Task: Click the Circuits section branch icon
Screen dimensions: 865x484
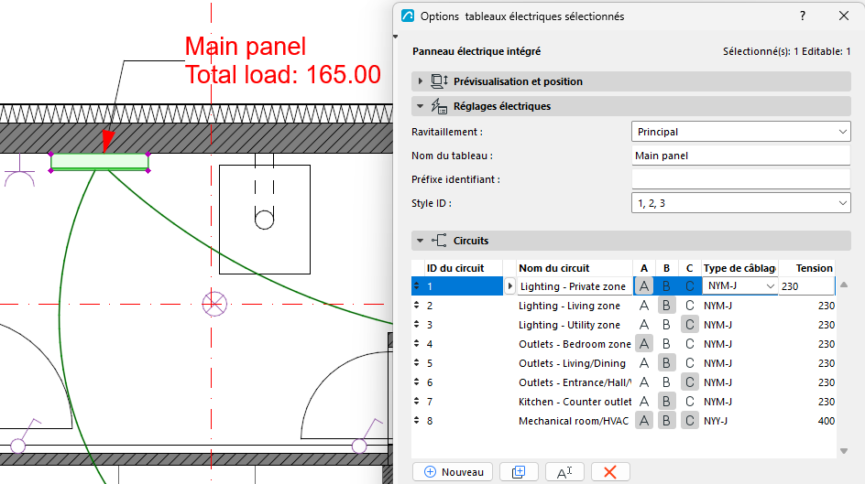Action: [439, 241]
